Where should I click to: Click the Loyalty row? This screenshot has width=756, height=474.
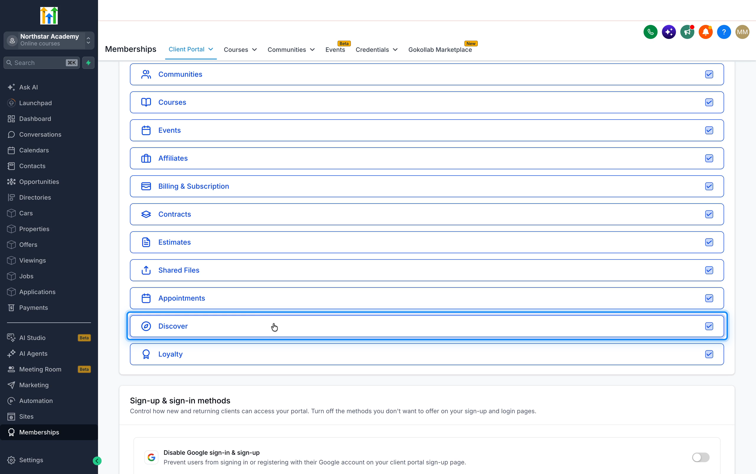tap(427, 354)
